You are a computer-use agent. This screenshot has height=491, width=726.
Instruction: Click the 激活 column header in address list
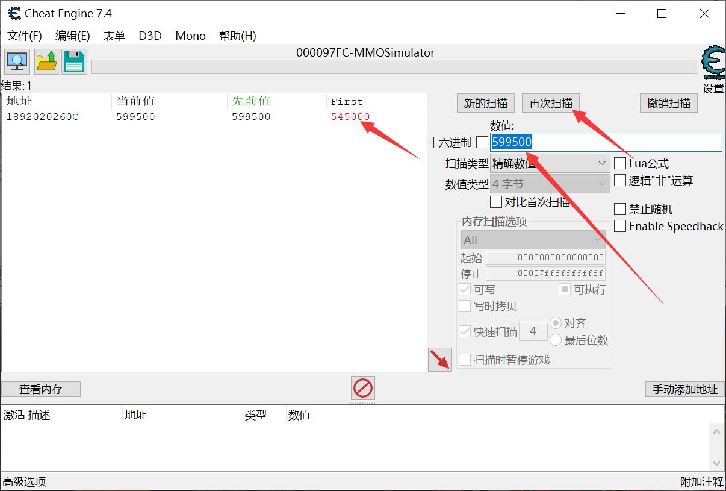click(14, 414)
